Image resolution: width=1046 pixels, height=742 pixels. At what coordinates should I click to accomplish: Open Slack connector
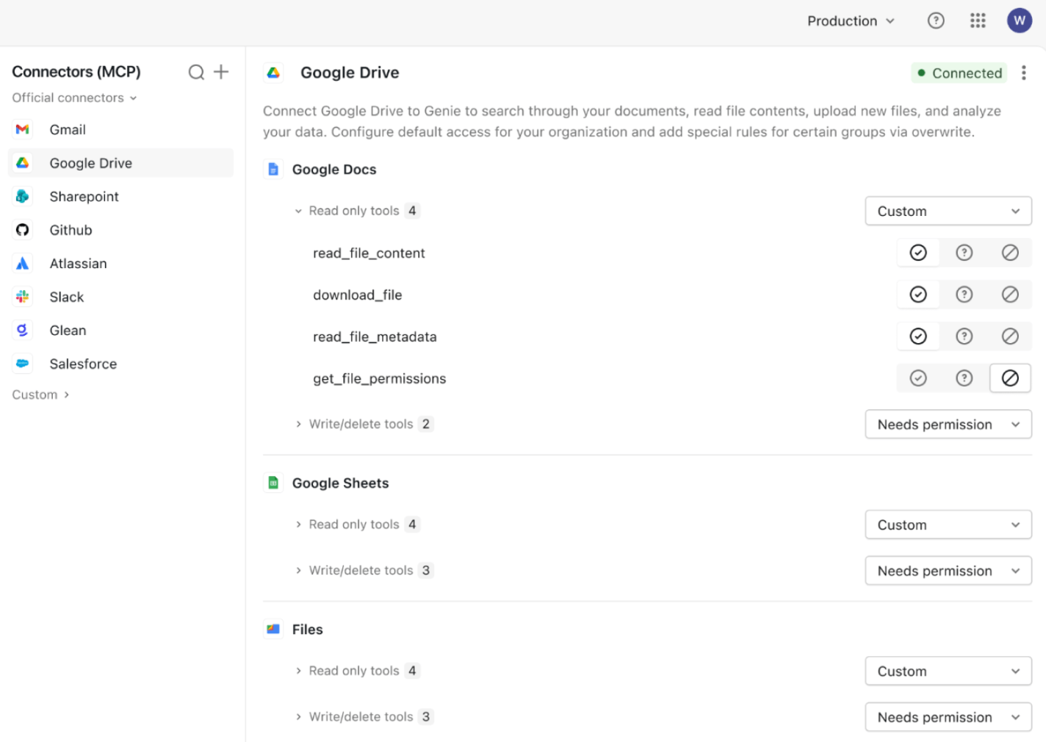pos(120,297)
